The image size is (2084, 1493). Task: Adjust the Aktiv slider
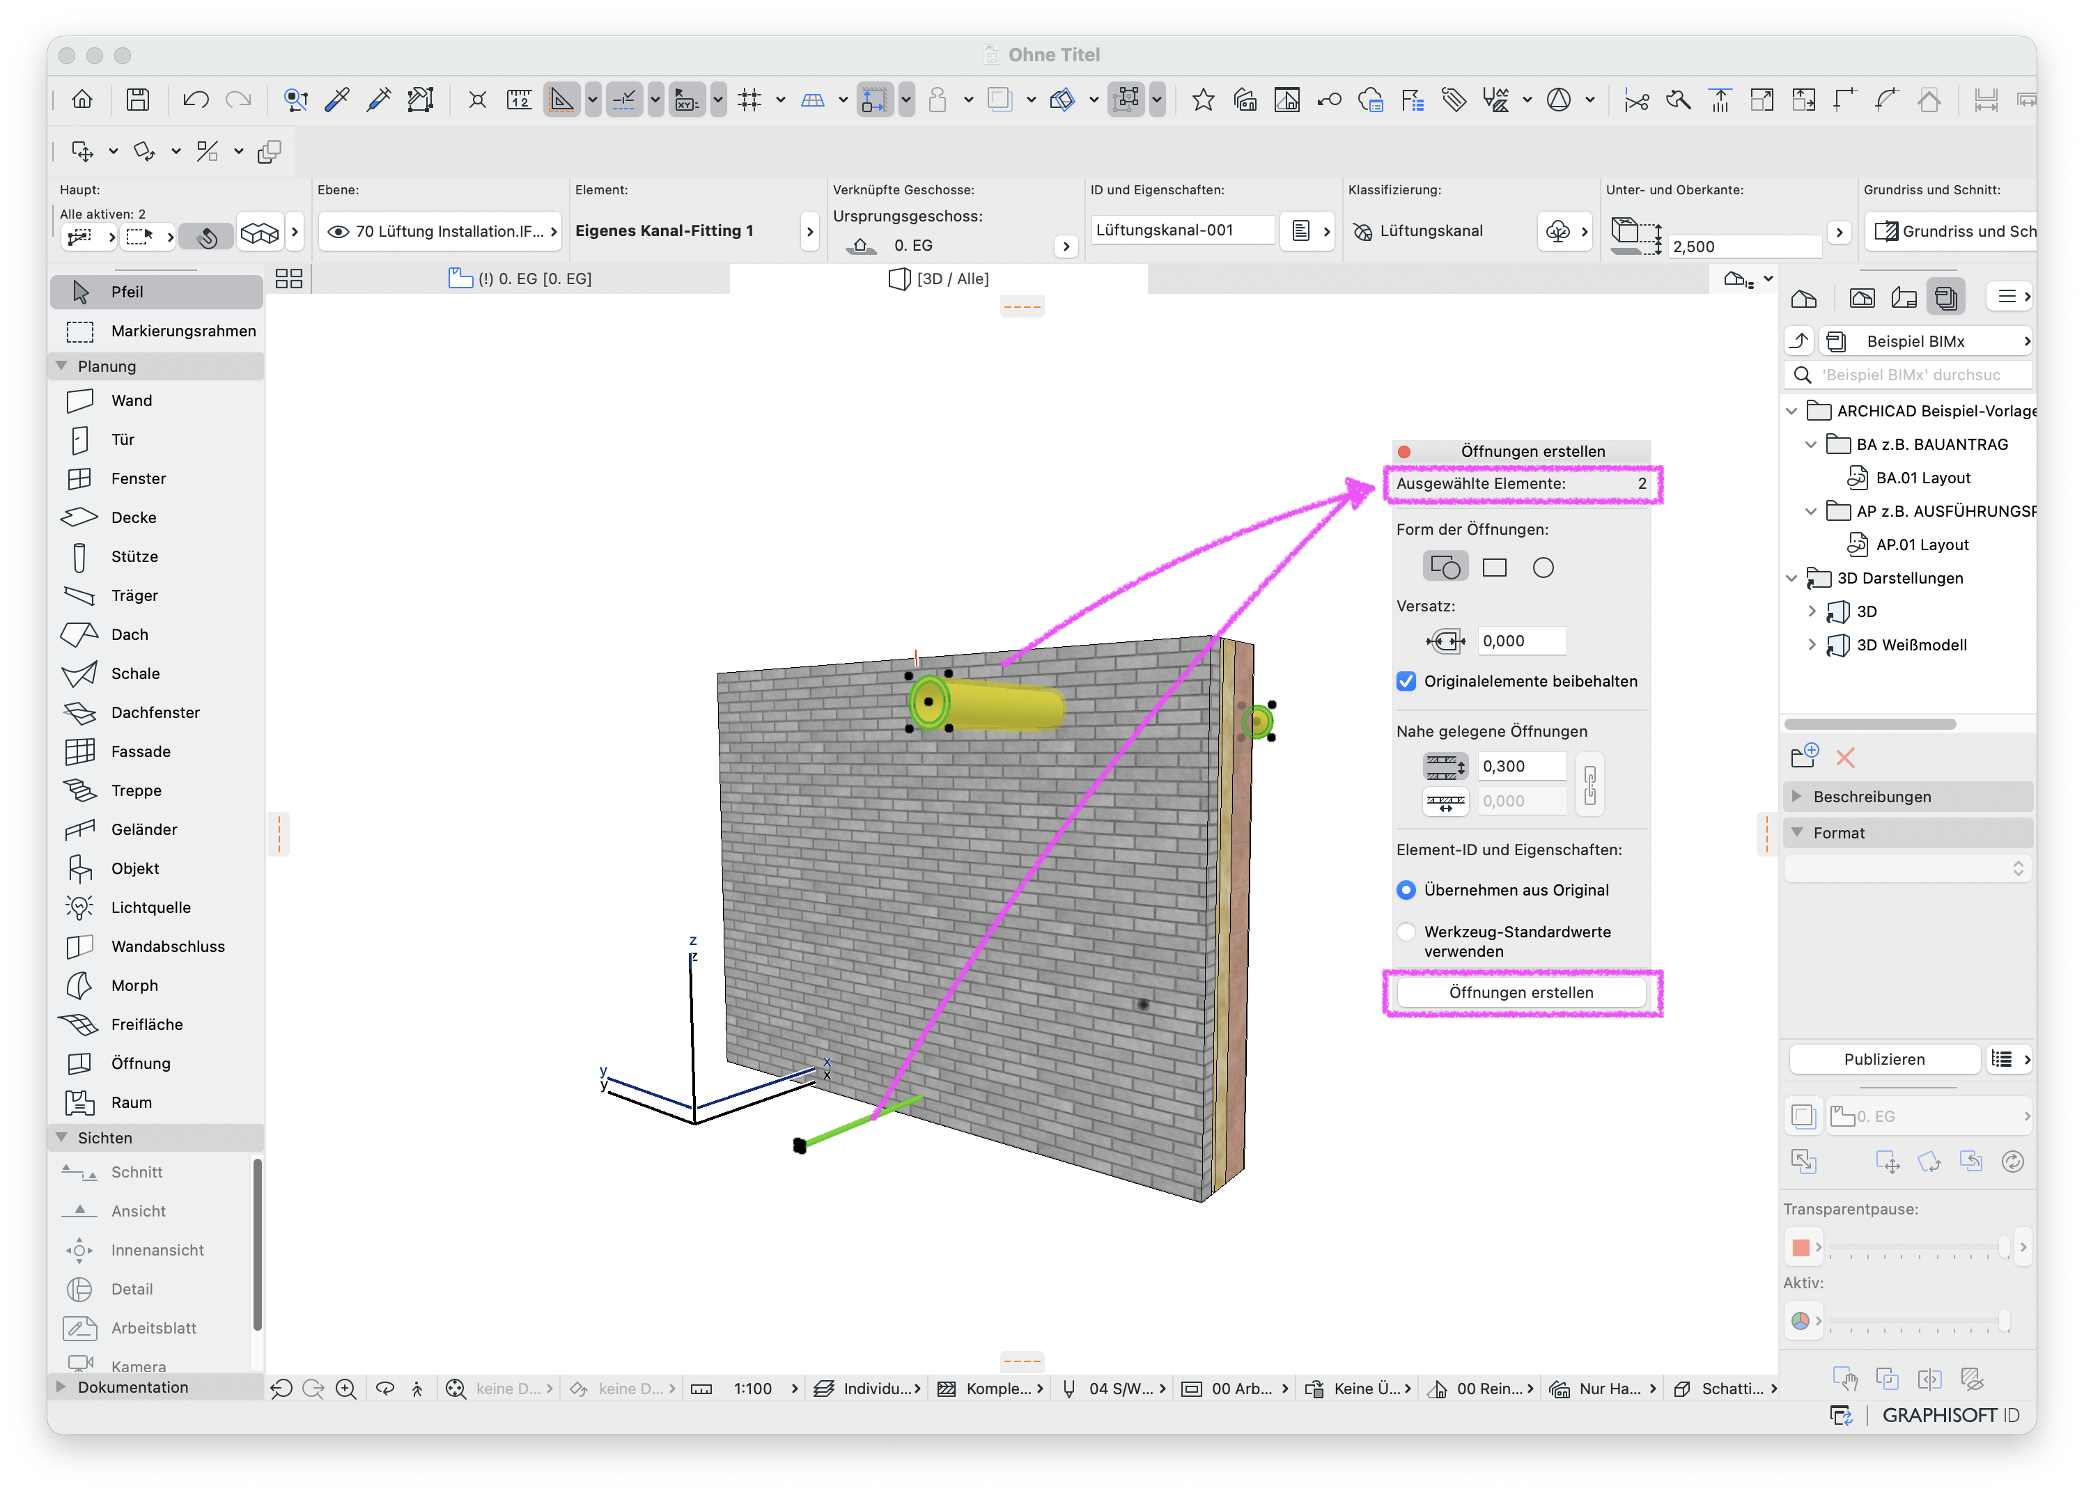[x=1920, y=1320]
